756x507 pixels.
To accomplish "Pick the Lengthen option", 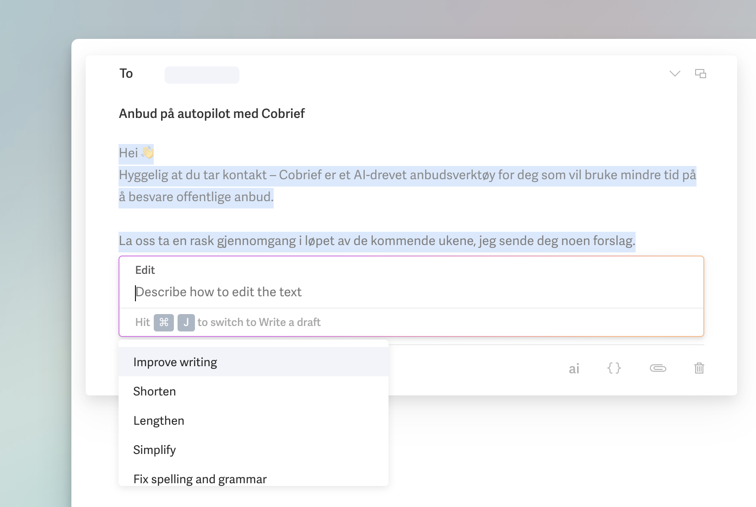I will click(159, 421).
